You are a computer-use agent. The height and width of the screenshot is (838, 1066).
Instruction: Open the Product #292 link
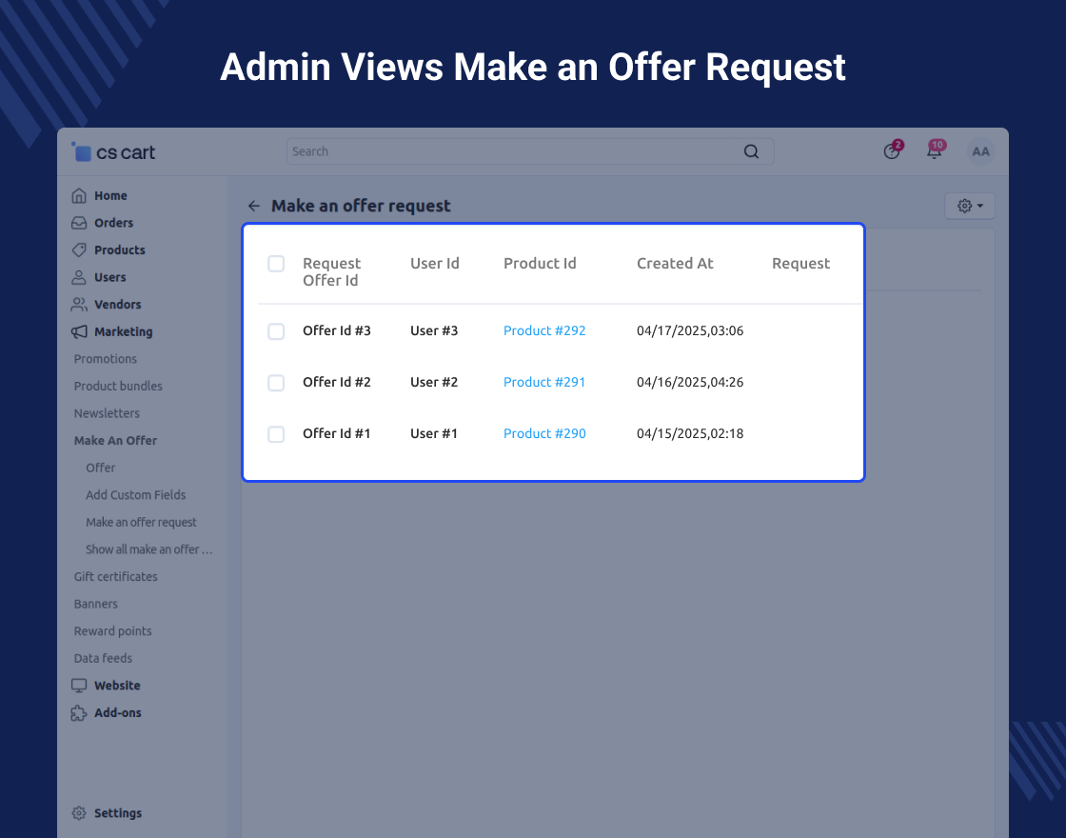pos(544,330)
